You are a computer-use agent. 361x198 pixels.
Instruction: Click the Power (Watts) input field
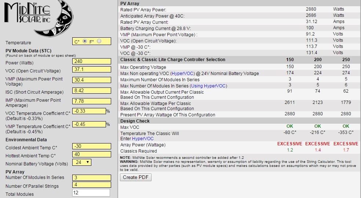[92, 61]
